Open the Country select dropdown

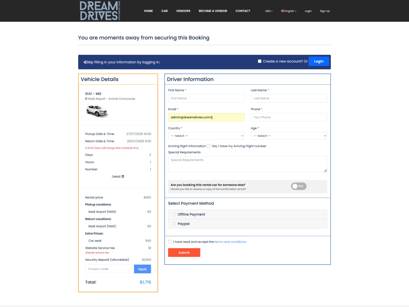[206, 136]
